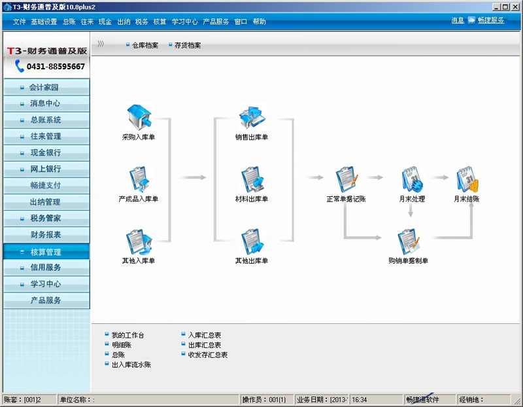Open the 收发存汇总表 report link

207,355
